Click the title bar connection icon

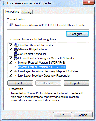point(4,3)
